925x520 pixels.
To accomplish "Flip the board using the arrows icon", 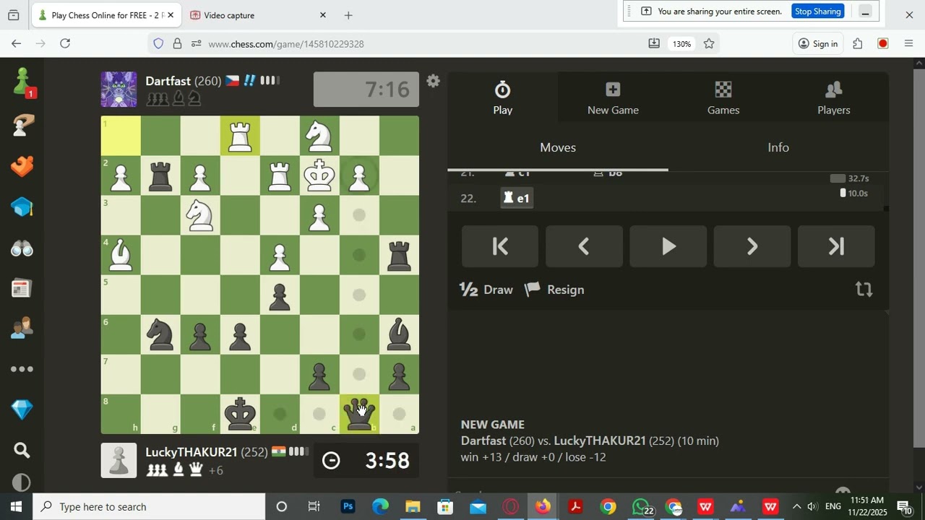I will (864, 290).
